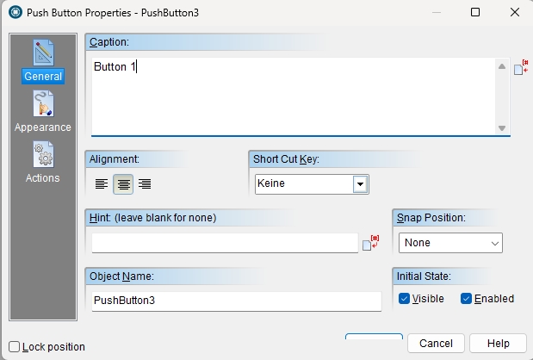The width and height of the screenshot is (533, 360).
Task: Click the Initial State label
Action: coord(424,276)
